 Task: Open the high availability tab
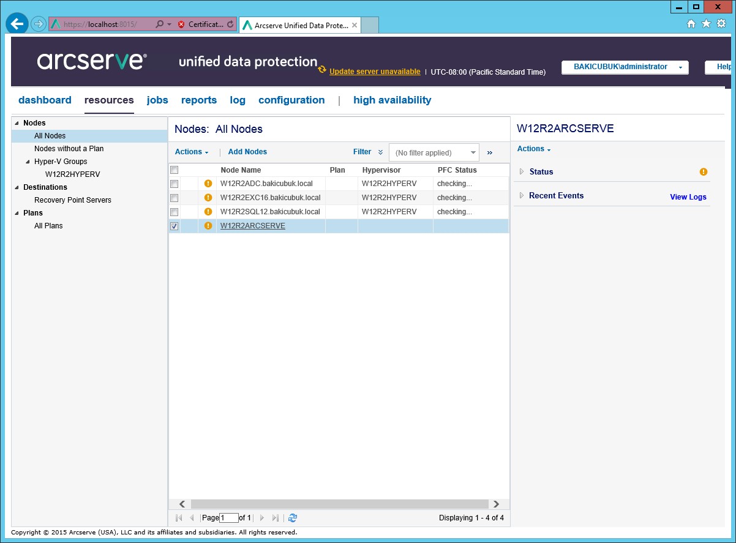click(x=392, y=100)
